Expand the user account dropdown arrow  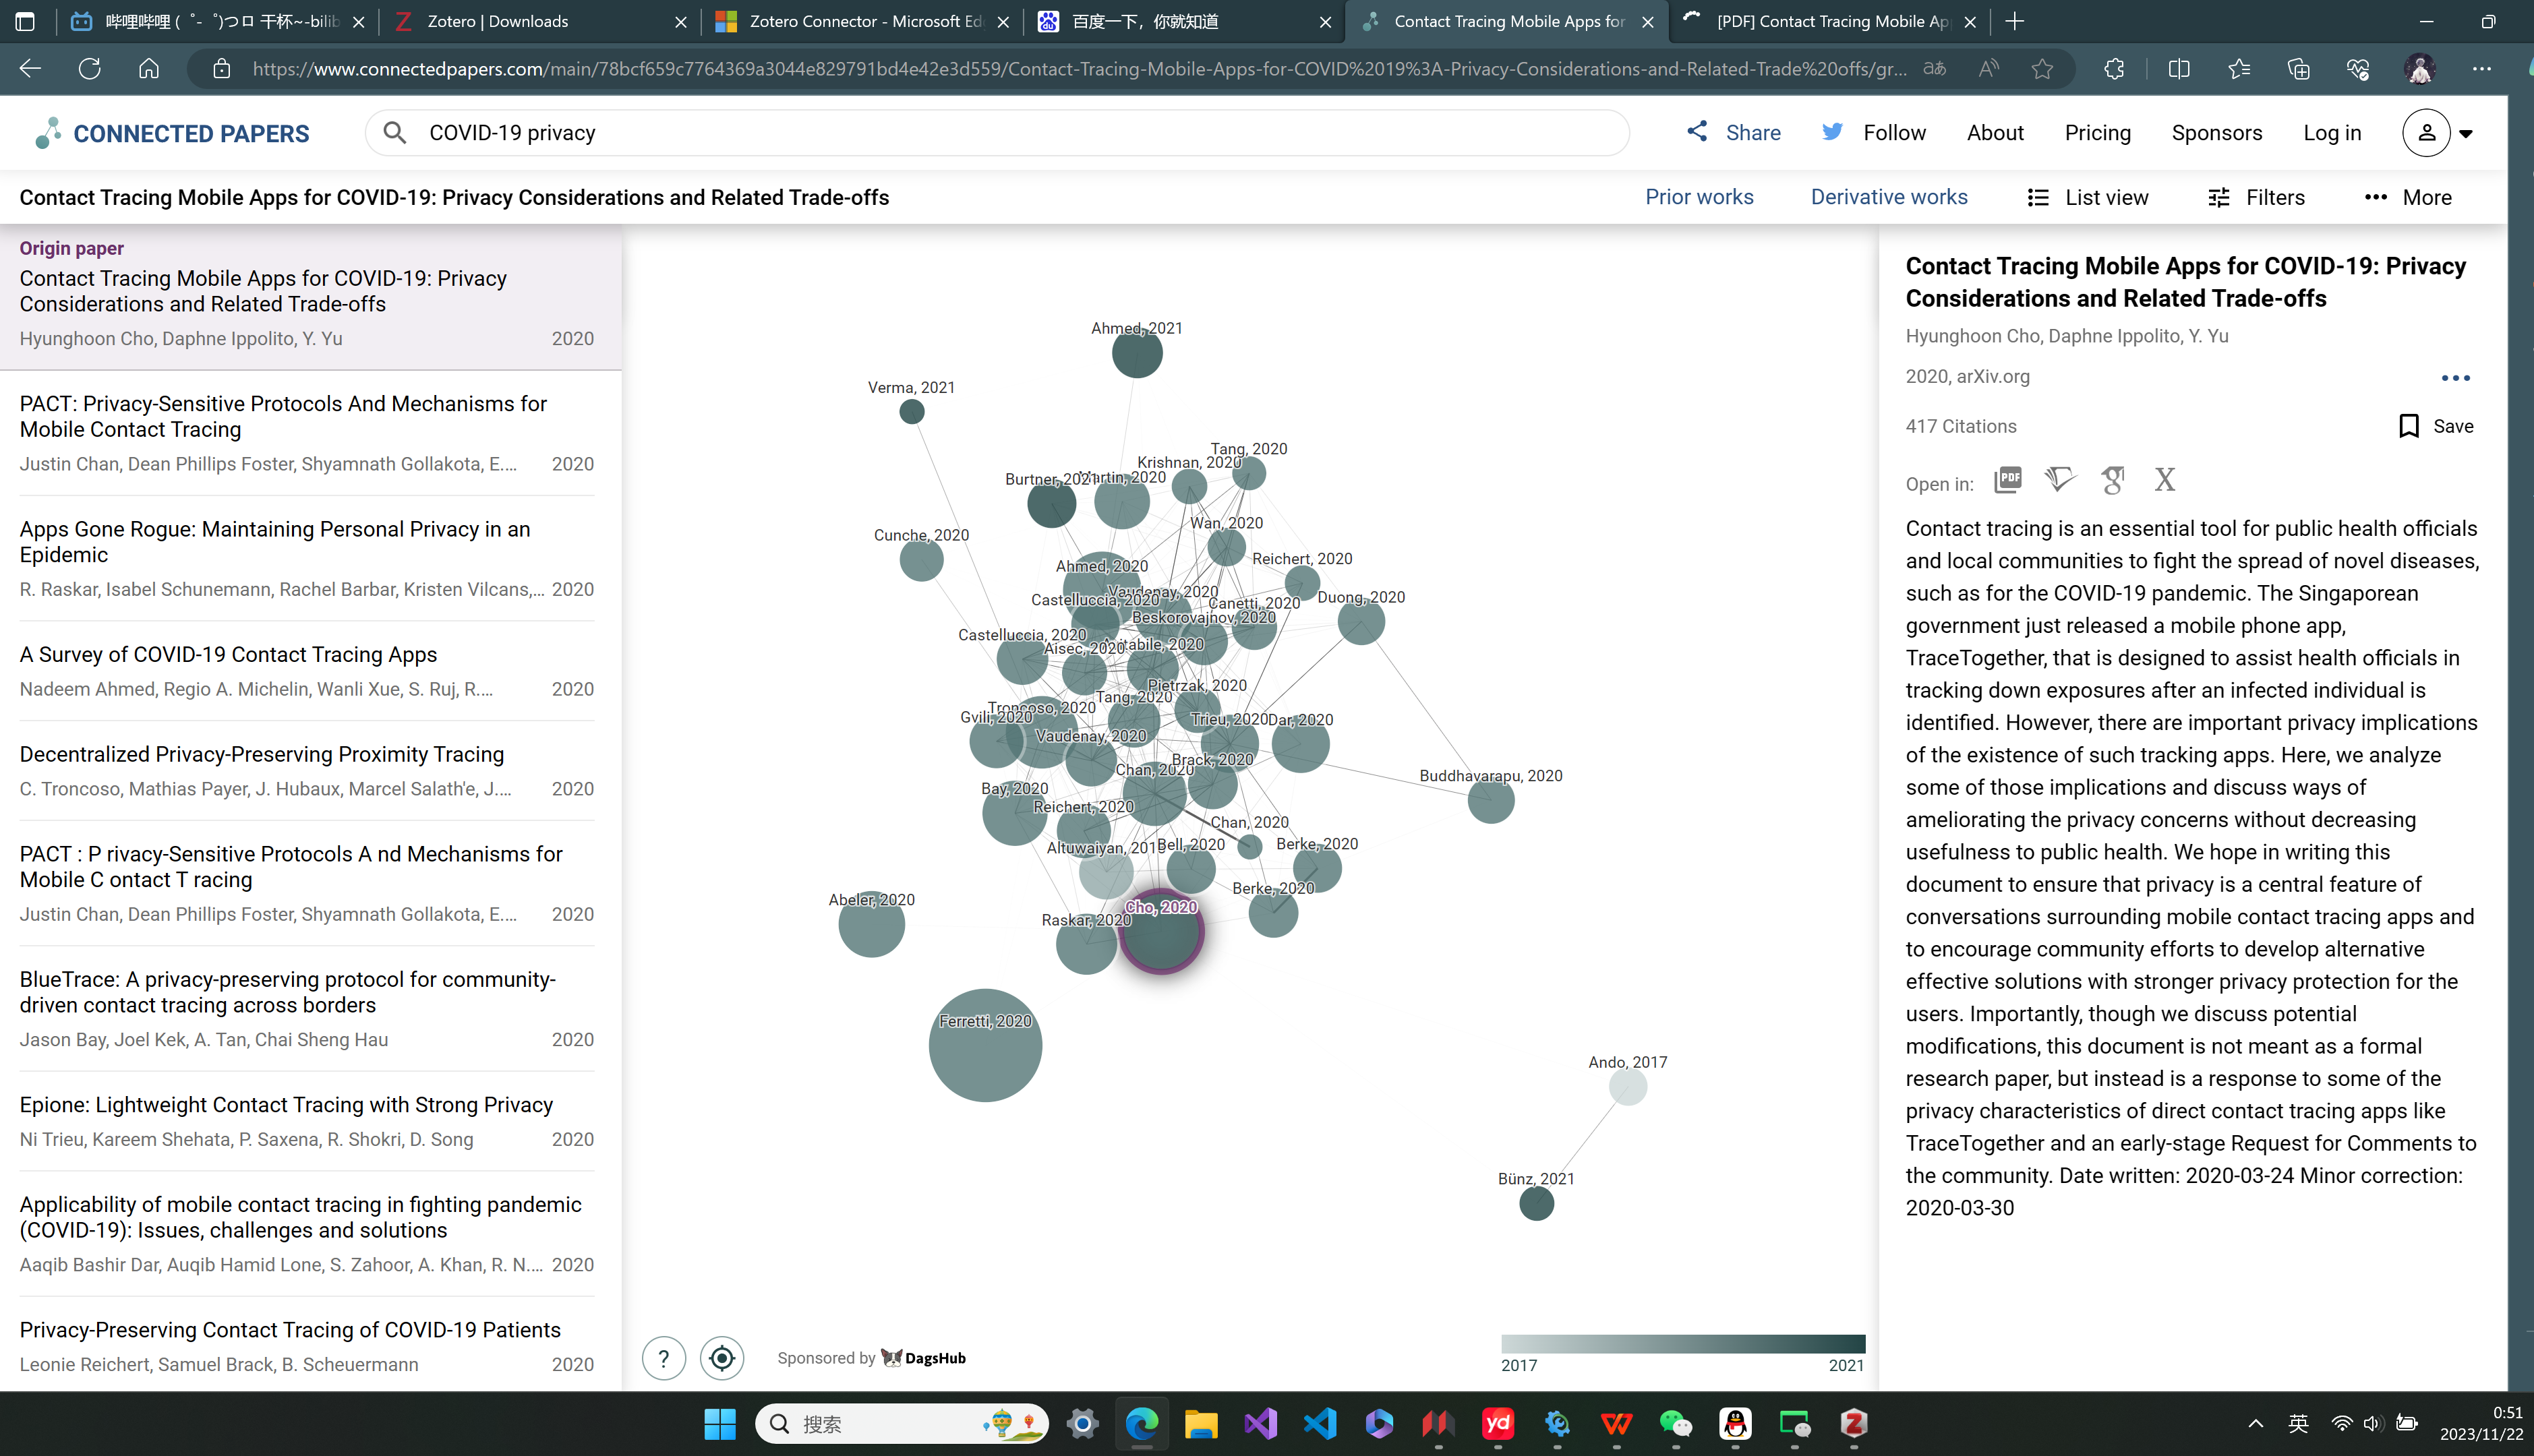[x=2466, y=133]
